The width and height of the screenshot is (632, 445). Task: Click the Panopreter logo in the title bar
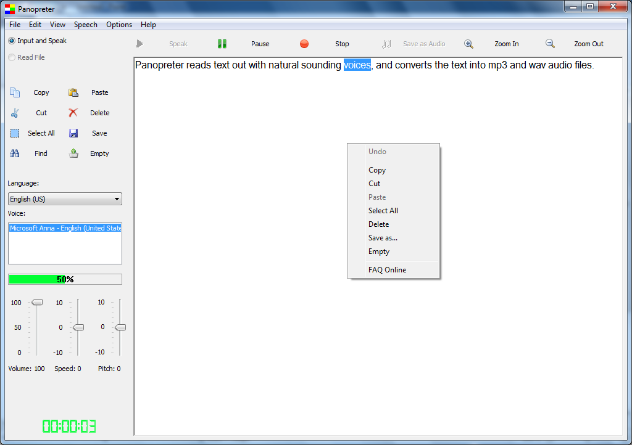[x=10, y=9]
